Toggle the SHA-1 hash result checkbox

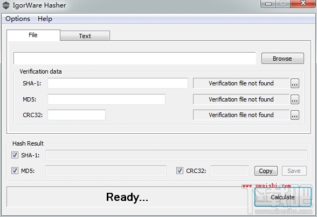15,155
